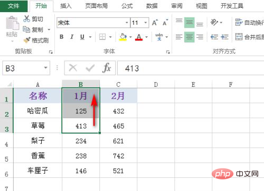The image size is (264, 191).
Task: Expand the Name Box dropdown
Action: click(x=45, y=68)
